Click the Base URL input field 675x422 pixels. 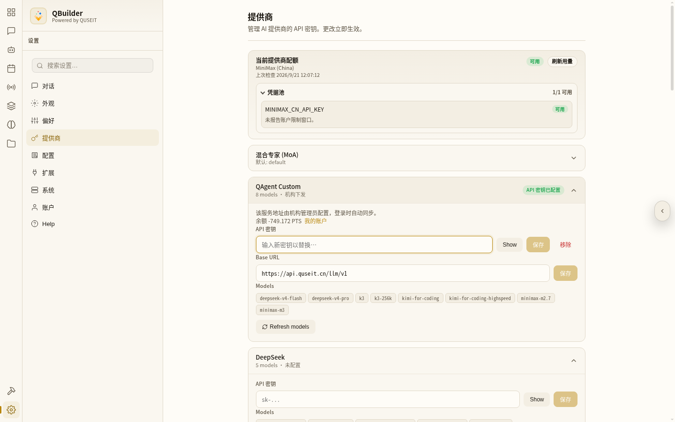pos(403,273)
